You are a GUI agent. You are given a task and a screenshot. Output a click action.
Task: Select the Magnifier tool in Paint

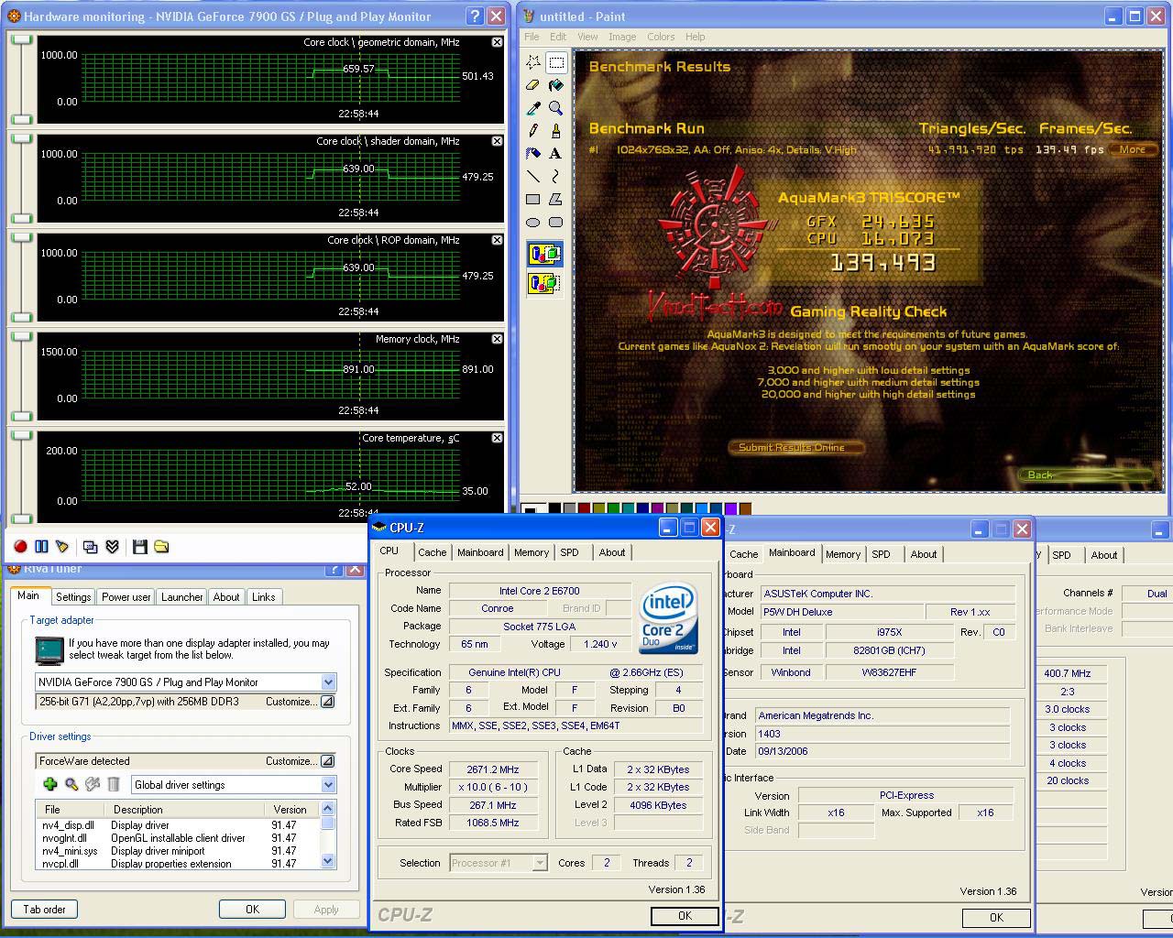[555, 108]
